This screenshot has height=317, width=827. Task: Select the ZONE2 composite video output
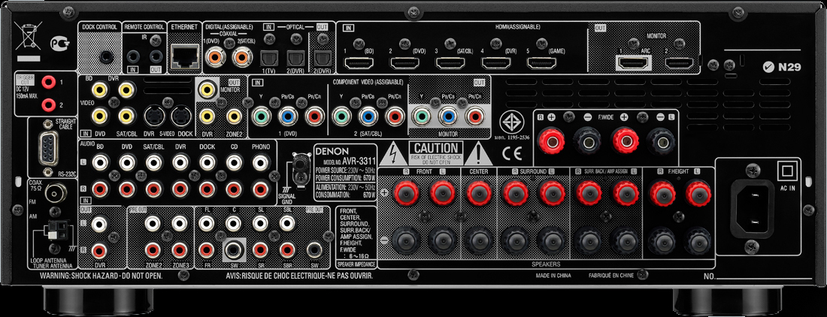pyautogui.click(x=235, y=116)
